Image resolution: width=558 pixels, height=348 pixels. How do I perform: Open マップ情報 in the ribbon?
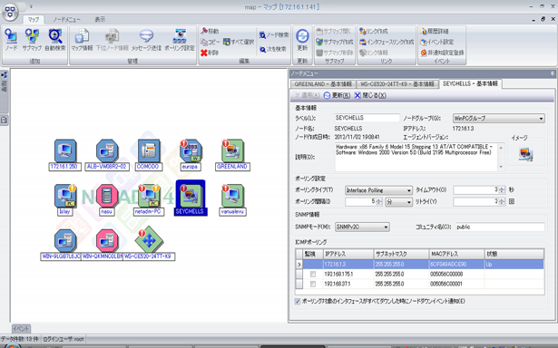coord(83,40)
